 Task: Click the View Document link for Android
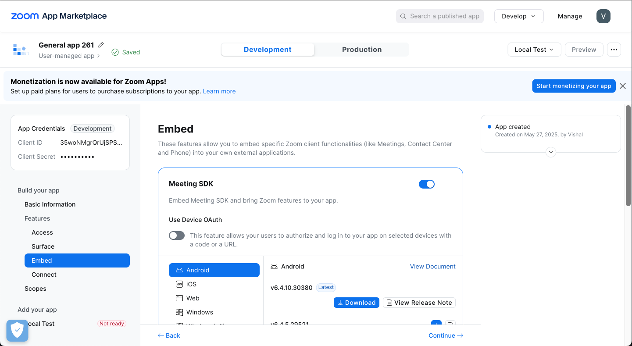pyautogui.click(x=432, y=266)
